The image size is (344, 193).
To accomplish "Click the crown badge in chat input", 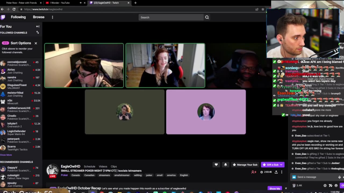I will 294,177.
